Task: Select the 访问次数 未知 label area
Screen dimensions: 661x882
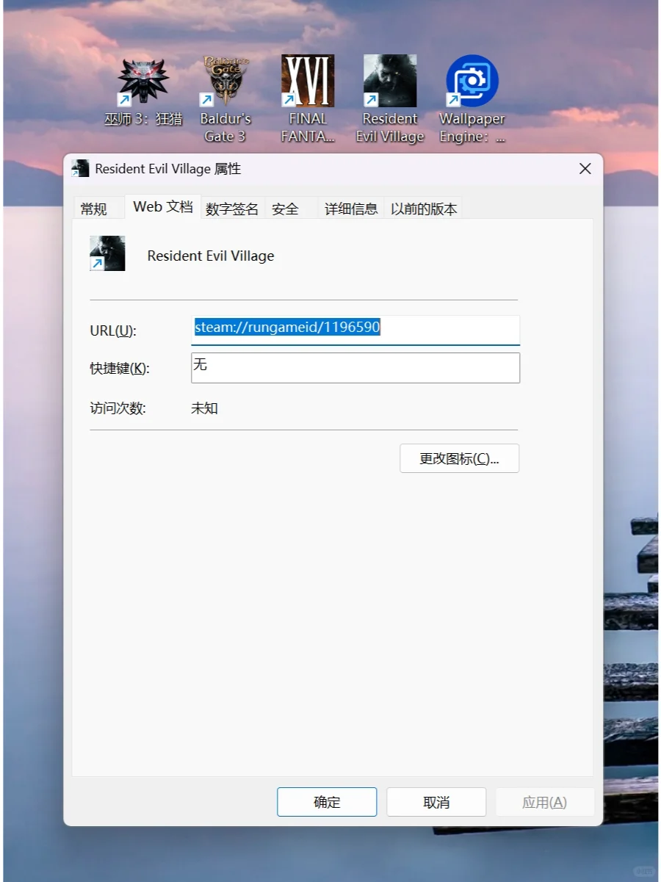Action: 204,408
